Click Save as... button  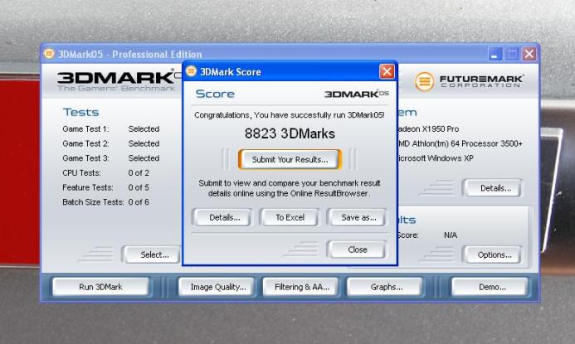pyautogui.click(x=357, y=217)
